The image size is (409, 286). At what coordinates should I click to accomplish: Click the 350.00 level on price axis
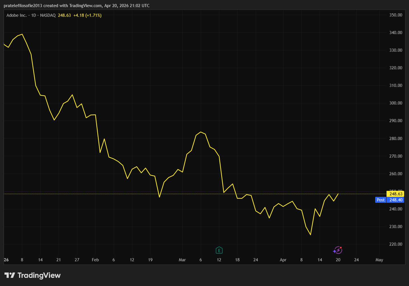coord(396,15)
